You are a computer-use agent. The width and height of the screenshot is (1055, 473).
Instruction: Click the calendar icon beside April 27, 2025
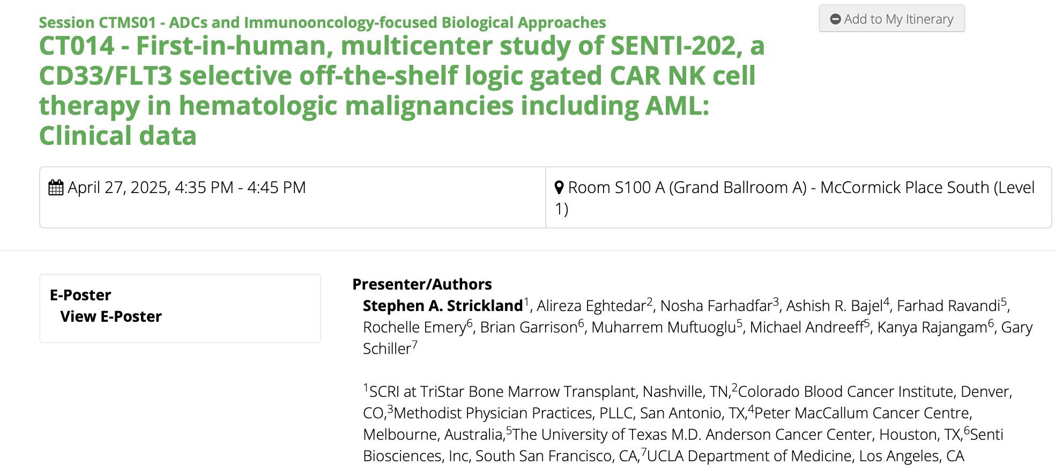tap(56, 188)
